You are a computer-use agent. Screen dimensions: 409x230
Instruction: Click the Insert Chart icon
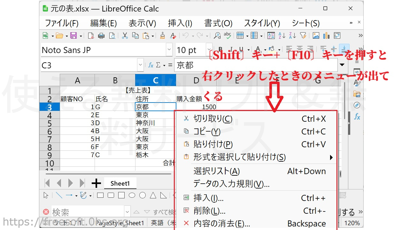pyautogui.click(x=326, y=35)
